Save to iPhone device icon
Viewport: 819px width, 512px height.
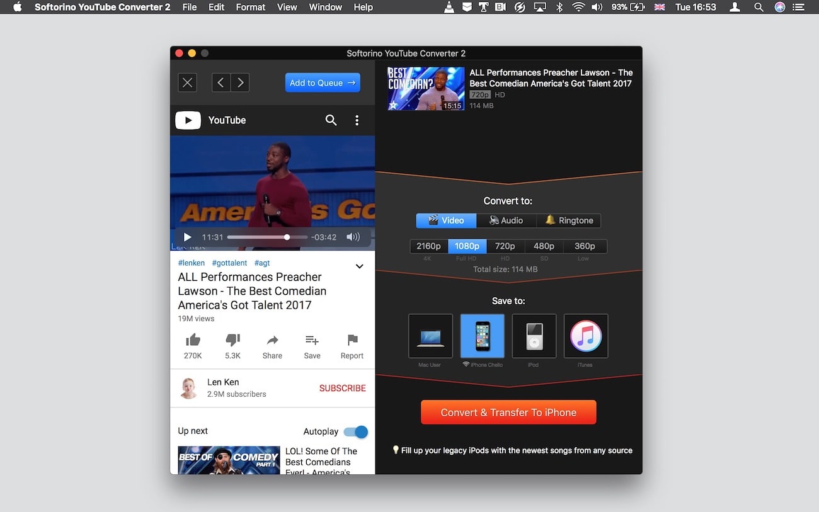coord(483,336)
